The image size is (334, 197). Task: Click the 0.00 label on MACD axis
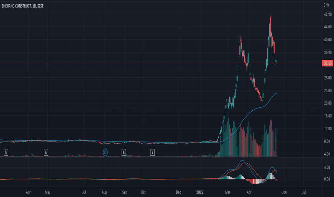[x=327, y=179]
